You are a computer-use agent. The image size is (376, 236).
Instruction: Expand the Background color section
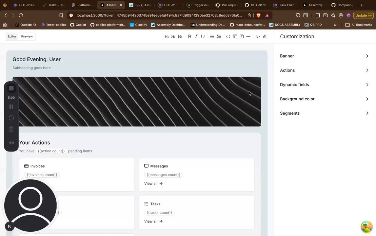[325, 99]
